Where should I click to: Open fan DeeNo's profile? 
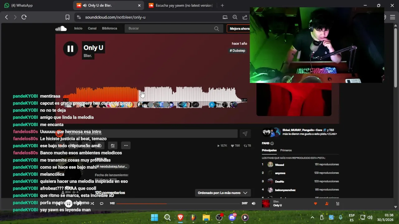(x=279, y=182)
